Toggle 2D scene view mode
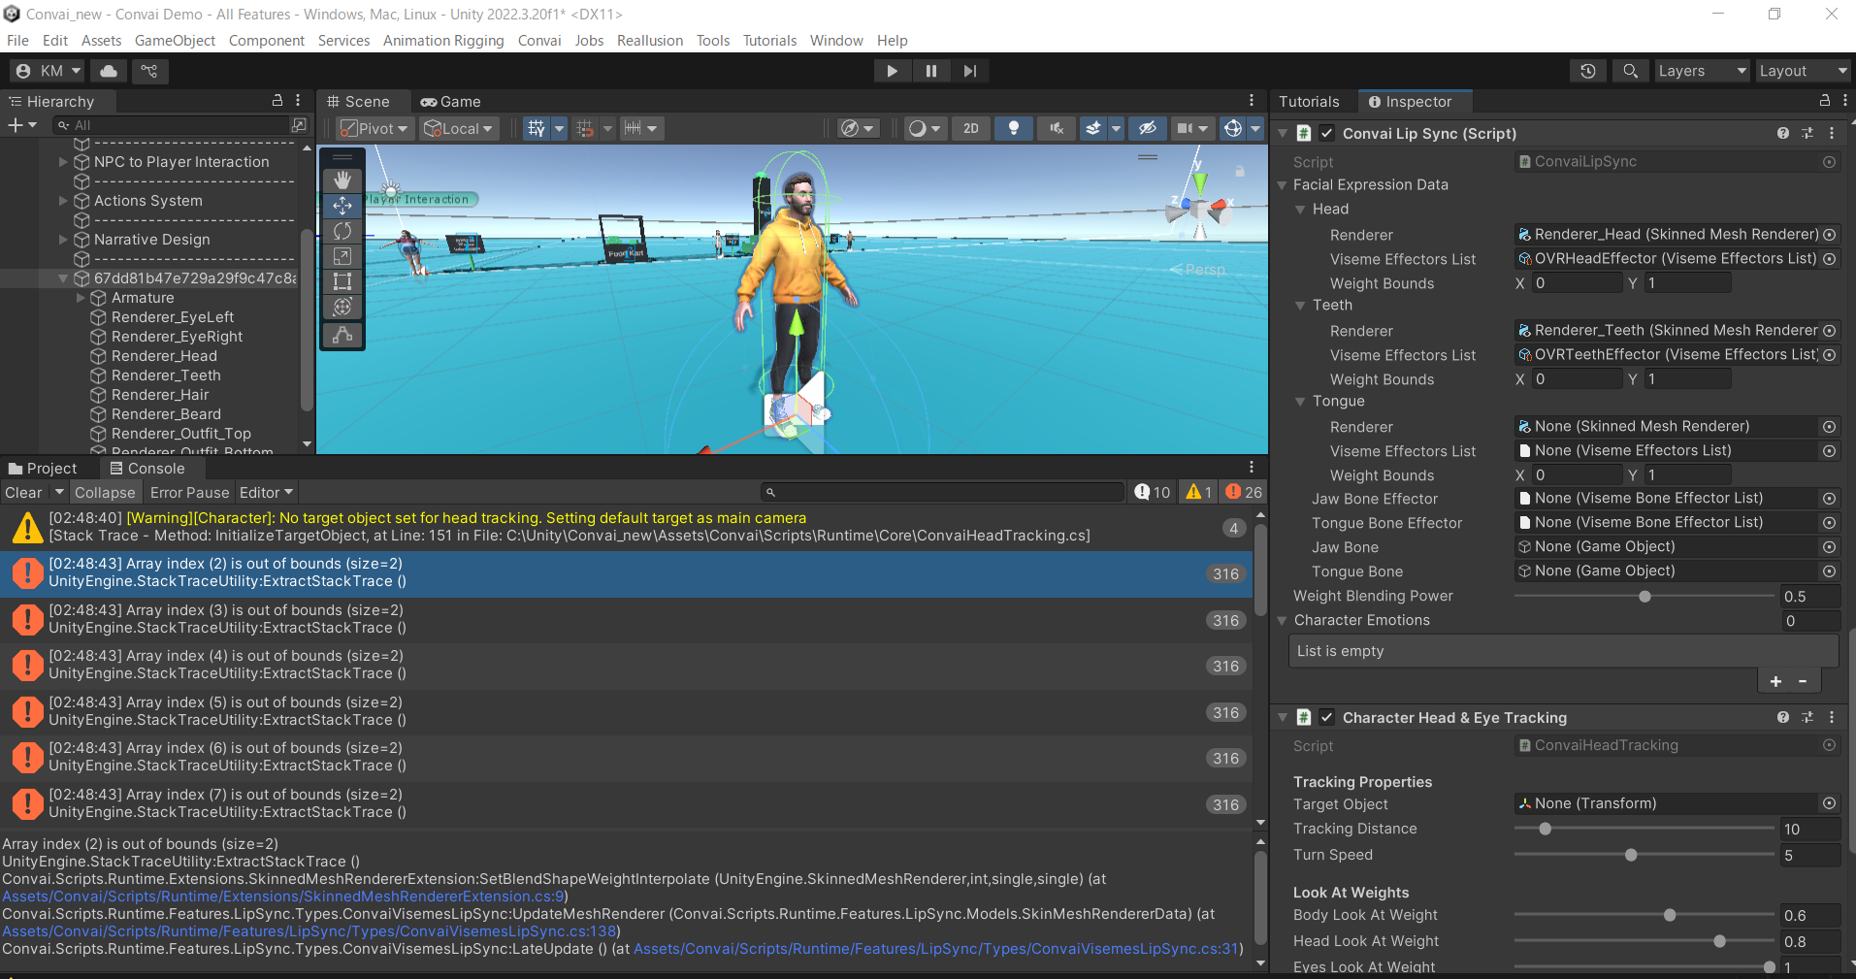Screen dimensions: 1856x979 (971, 128)
